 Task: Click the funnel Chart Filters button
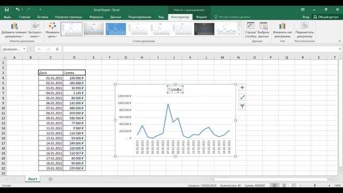click(242, 107)
